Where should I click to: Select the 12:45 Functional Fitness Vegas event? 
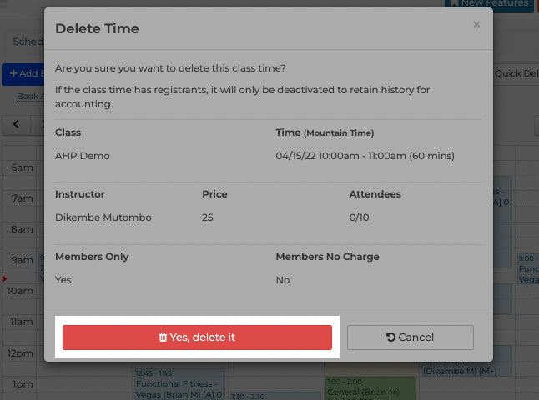click(179, 384)
